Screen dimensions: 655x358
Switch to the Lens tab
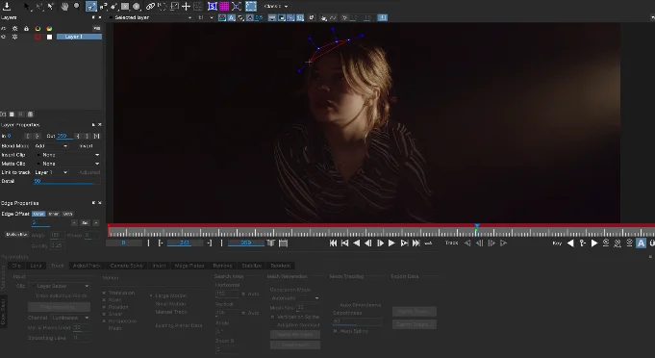point(36,266)
